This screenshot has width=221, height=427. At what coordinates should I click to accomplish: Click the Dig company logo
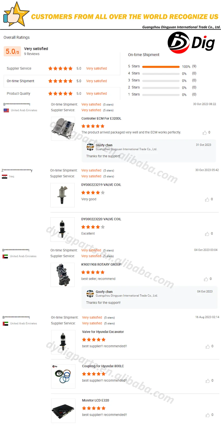(x=191, y=43)
